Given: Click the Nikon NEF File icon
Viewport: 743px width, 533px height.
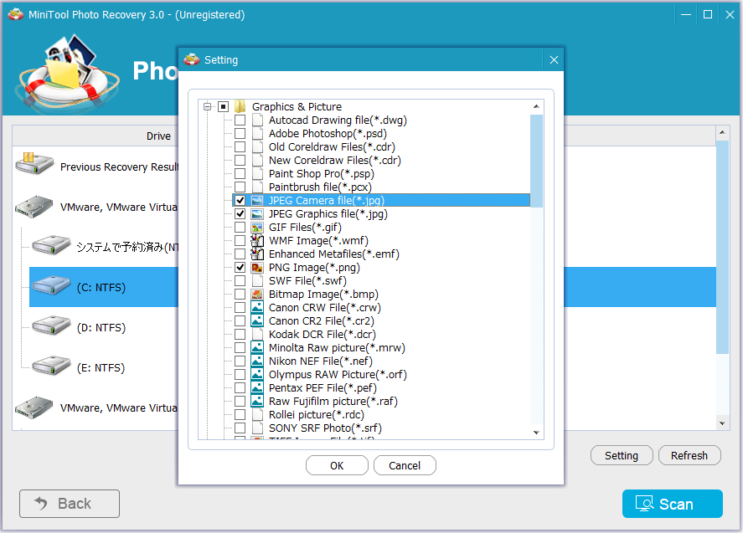Looking at the screenshot, I should point(257,361).
